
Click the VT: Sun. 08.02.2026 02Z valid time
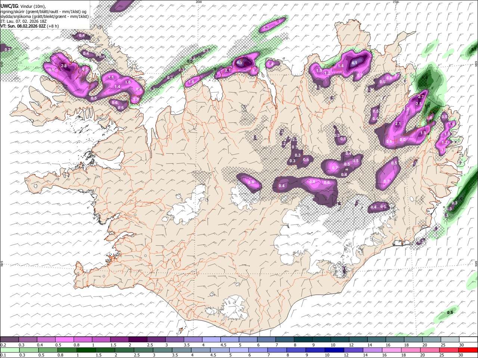tap(23, 26)
